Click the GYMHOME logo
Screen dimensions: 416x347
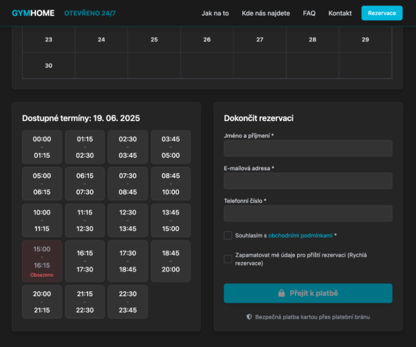pyautogui.click(x=33, y=13)
